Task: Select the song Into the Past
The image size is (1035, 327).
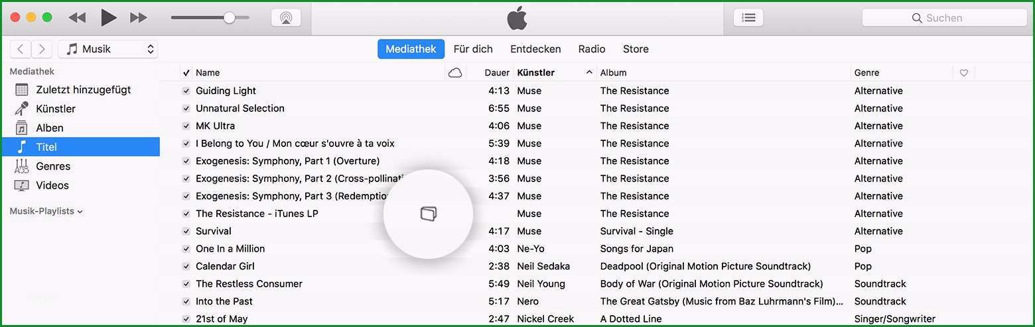Action: point(224,301)
